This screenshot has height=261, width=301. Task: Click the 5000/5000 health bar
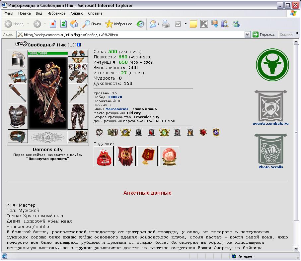48,53
